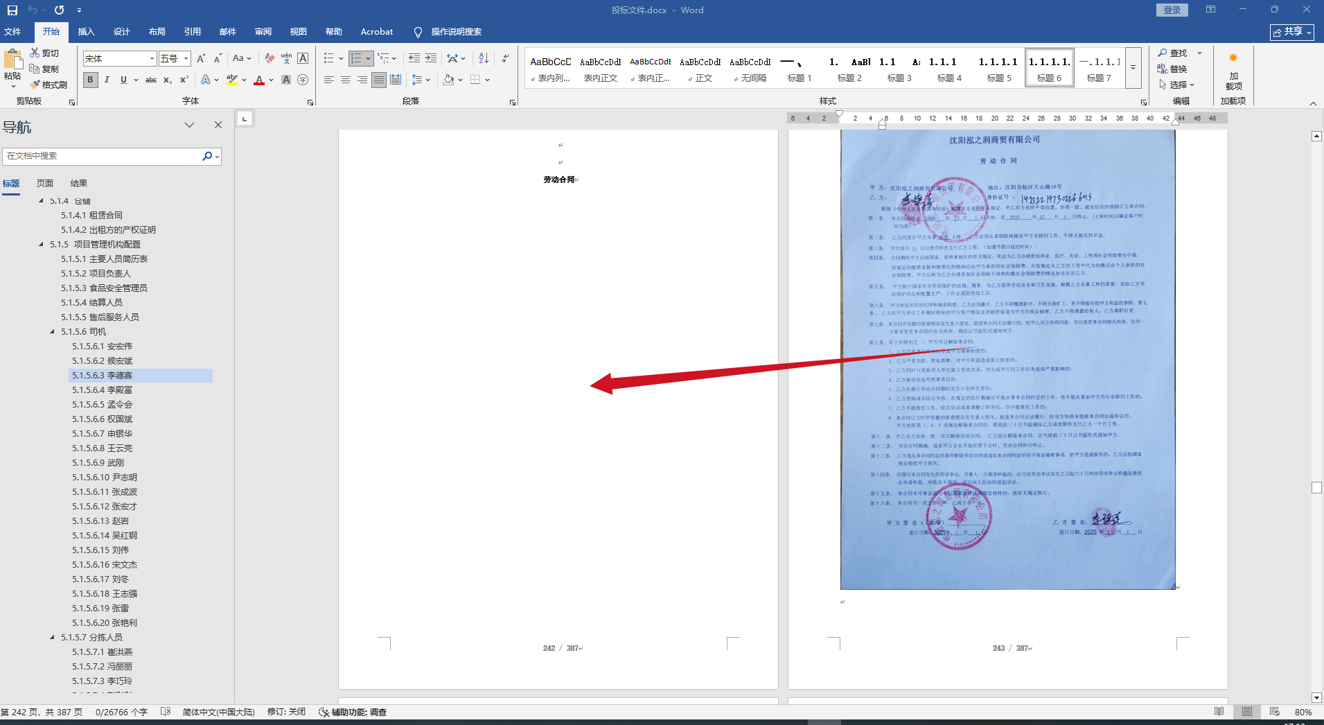Switch to the 插入 ribbon tab
The height and width of the screenshot is (725, 1324).
coord(86,32)
